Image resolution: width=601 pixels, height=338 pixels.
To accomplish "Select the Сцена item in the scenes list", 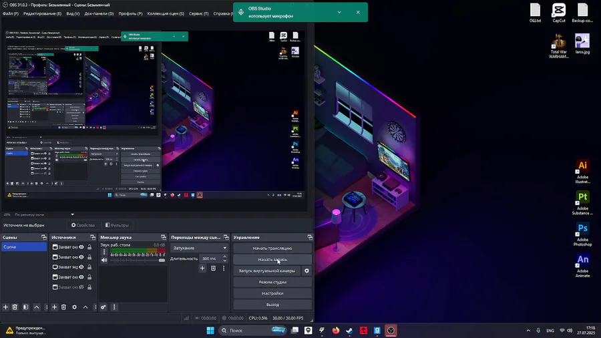I will click(x=24, y=246).
